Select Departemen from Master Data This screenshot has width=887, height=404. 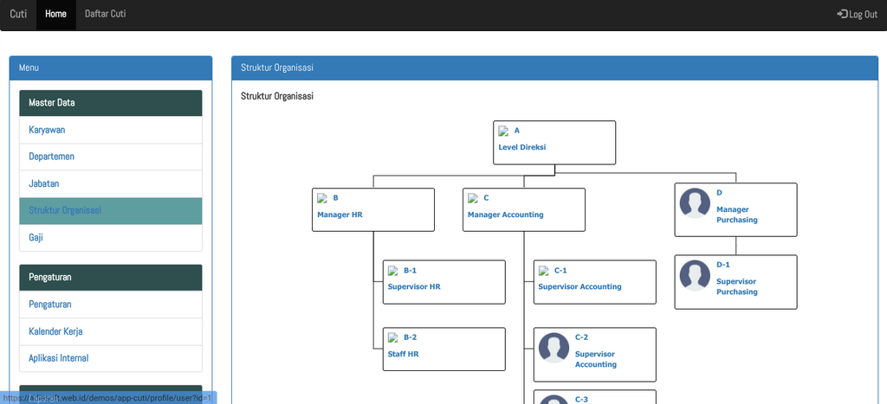click(x=51, y=157)
